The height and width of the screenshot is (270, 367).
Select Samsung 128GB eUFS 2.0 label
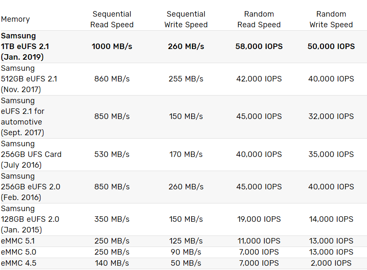(30, 219)
